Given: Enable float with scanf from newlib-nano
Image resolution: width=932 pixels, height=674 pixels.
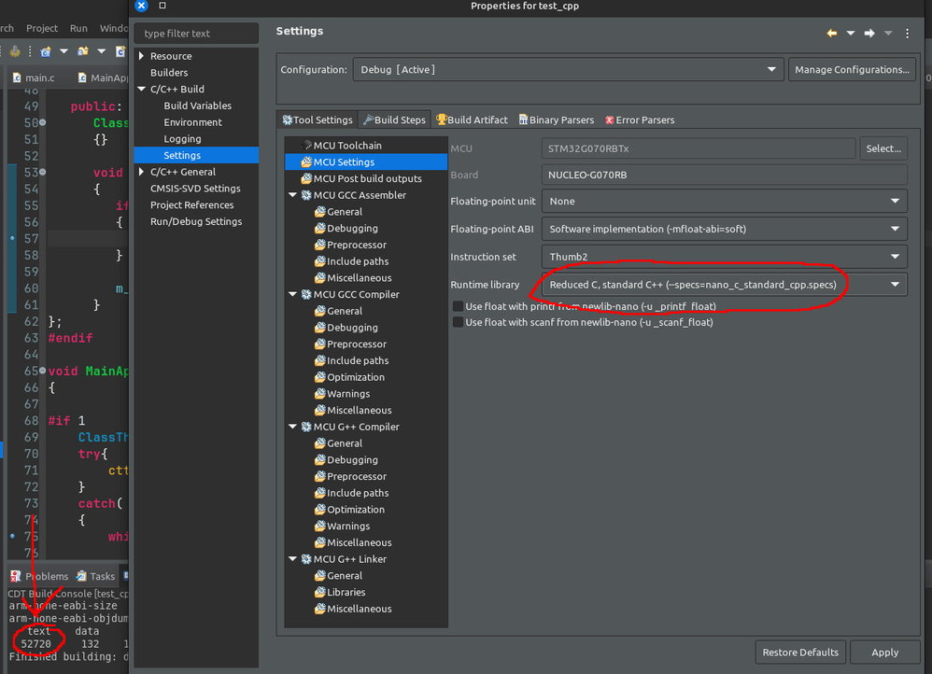Looking at the screenshot, I should 458,323.
